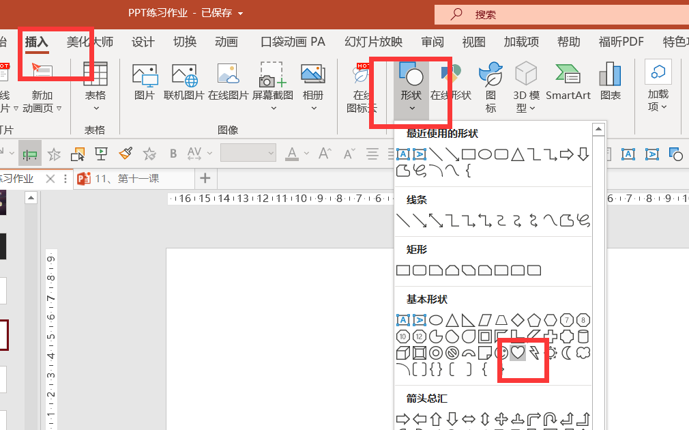Select the heart shape in 基本形状
689x430 pixels.
click(x=517, y=352)
